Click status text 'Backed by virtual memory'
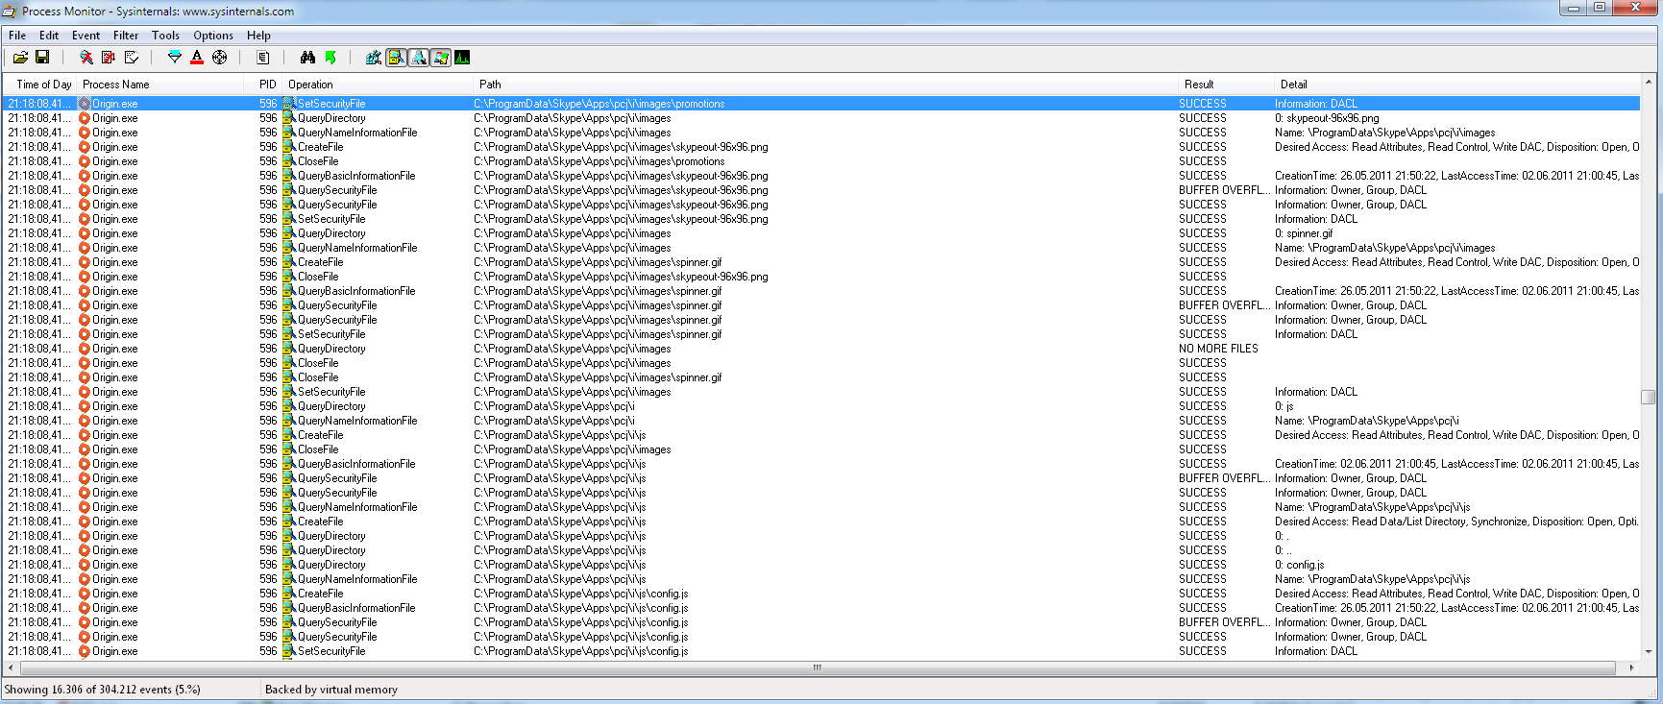This screenshot has height=704, width=1663. click(331, 690)
